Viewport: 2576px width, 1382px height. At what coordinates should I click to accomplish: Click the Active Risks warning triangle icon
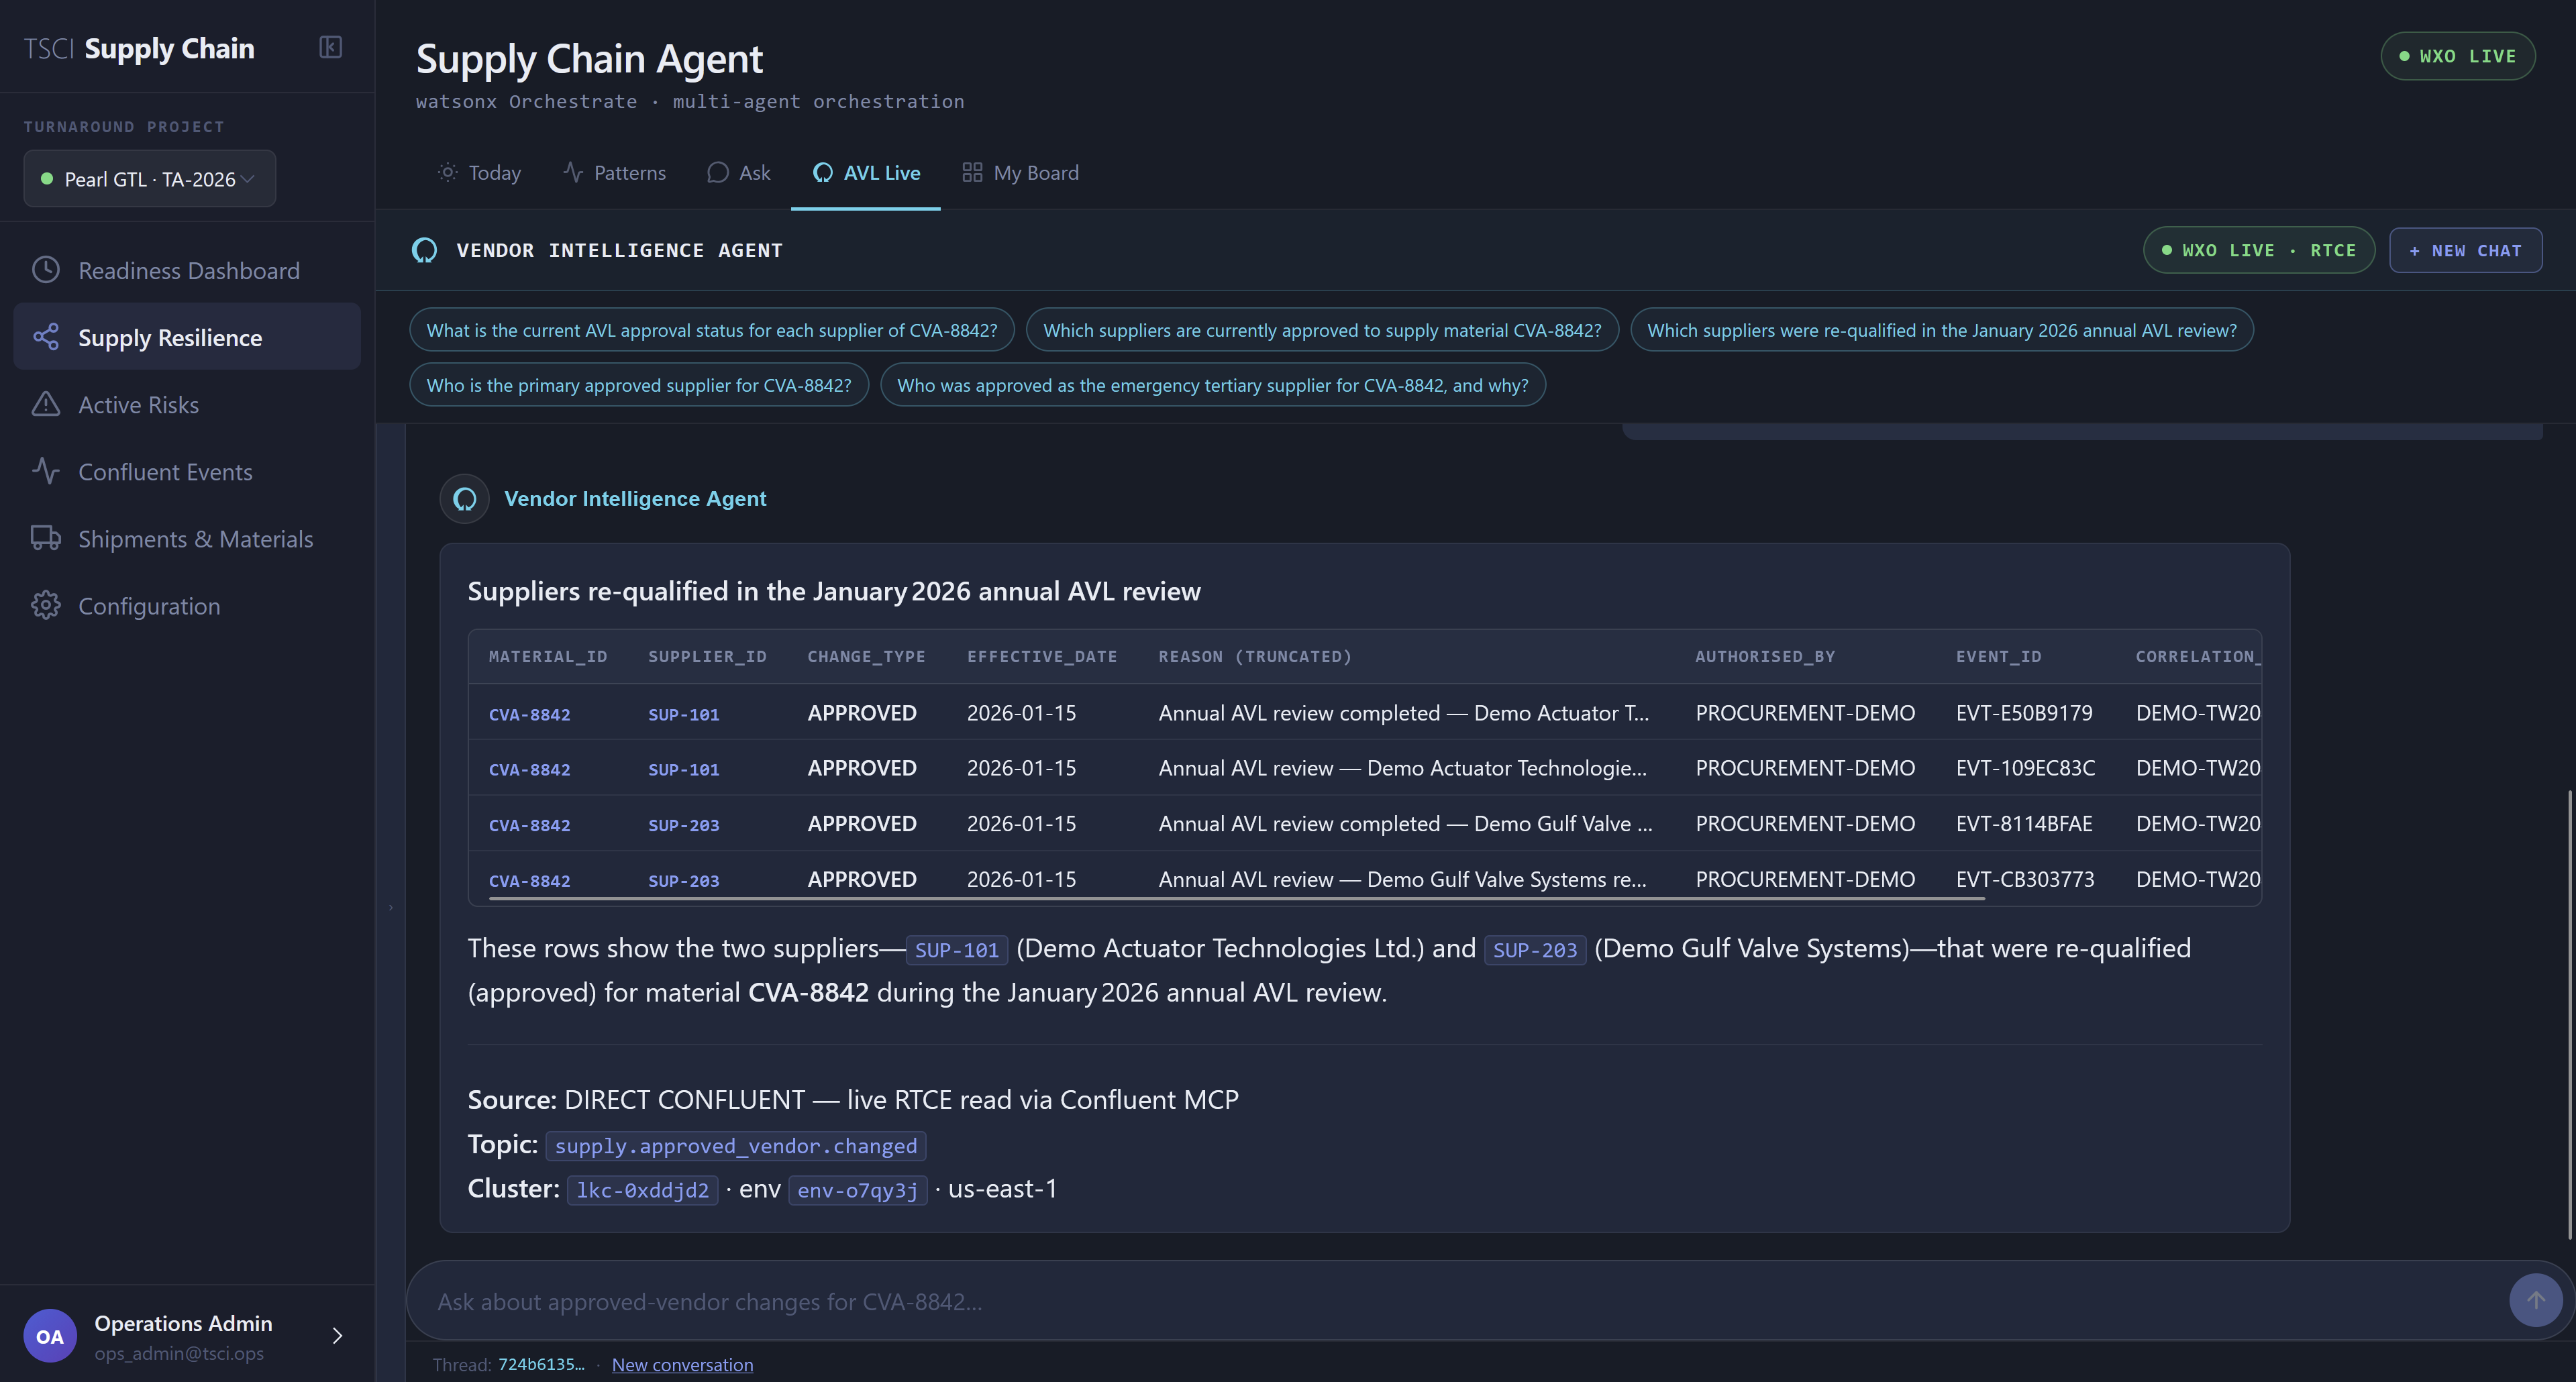[x=46, y=404]
